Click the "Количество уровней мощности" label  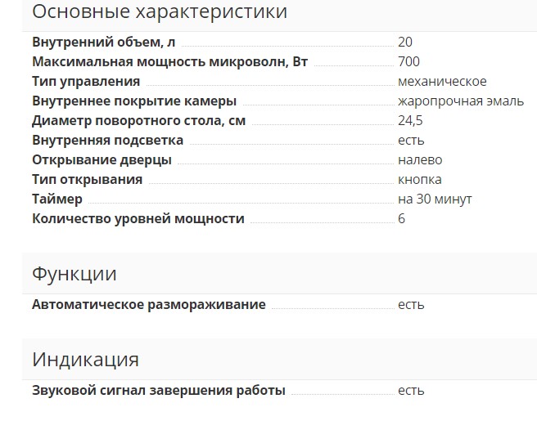[x=138, y=219]
